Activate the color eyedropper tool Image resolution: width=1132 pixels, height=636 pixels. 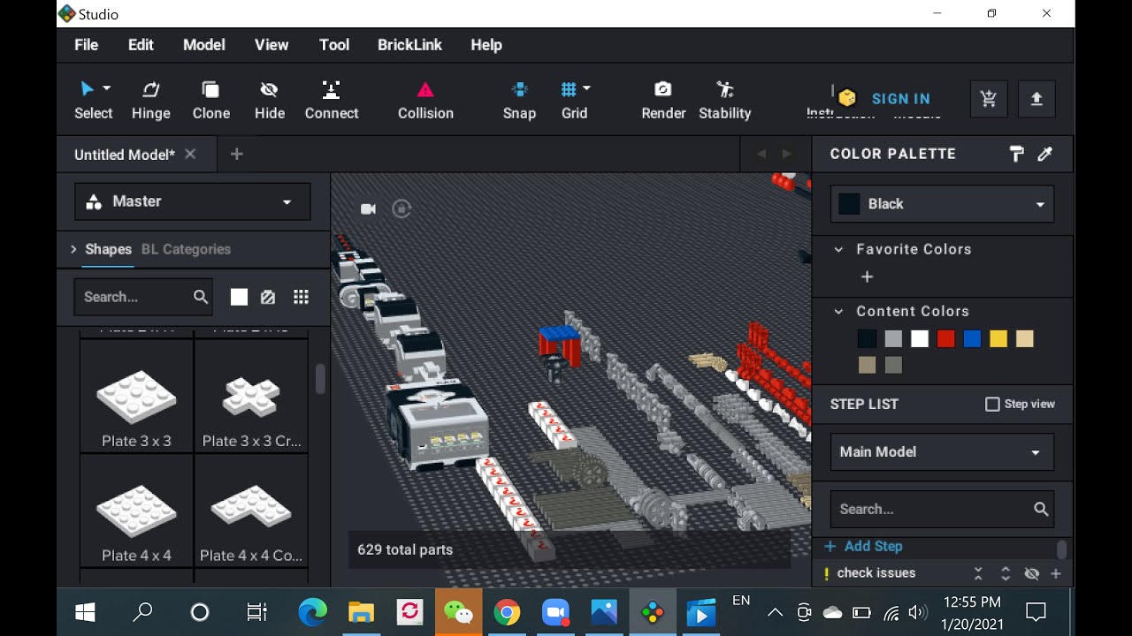1045,154
